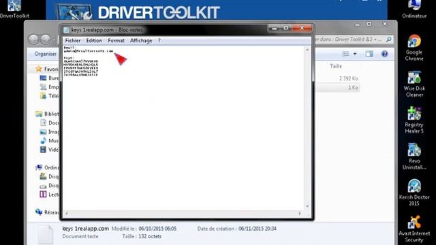Click Date de création value 06/11/2015 20:34

point(258,229)
